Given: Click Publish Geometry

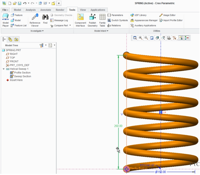Looking at the screenshot, I should (93, 20).
